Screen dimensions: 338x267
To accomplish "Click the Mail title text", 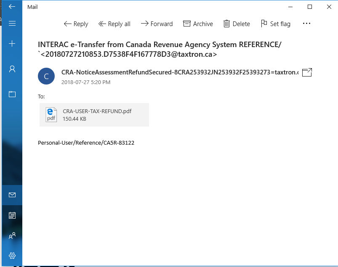I will pos(32,7).
